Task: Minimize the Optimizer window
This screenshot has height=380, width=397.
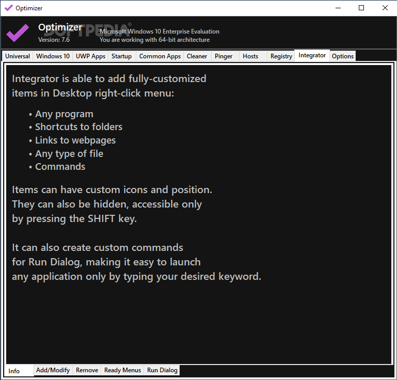Action: (x=338, y=8)
